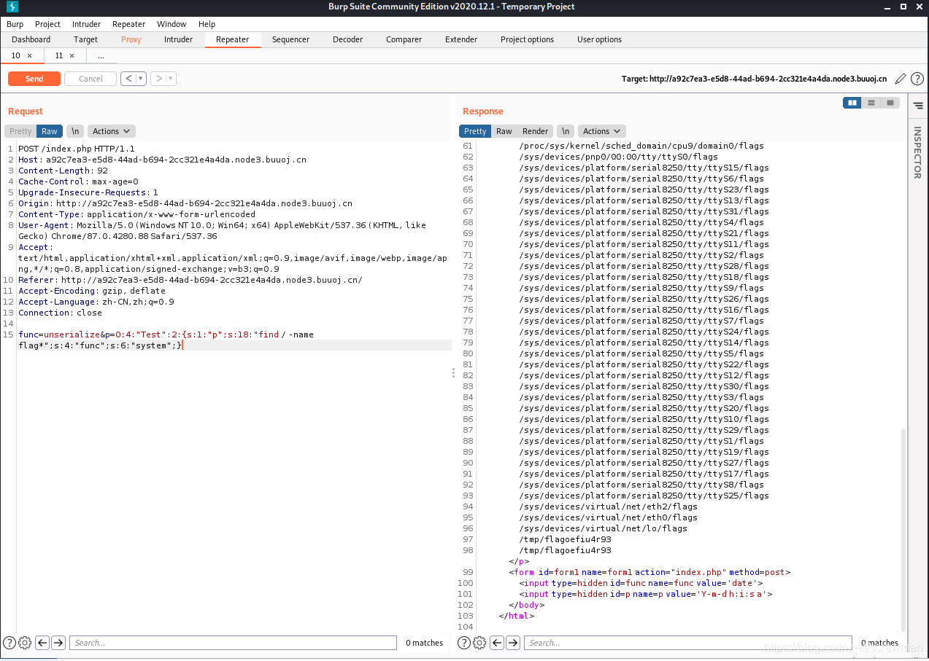Viewport: 929px width, 661px height.
Task: Open the Window menu
Action: coord(171,24)
